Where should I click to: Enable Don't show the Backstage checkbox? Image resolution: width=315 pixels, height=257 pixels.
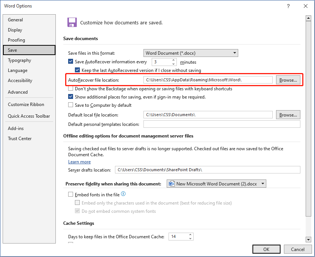70,88
